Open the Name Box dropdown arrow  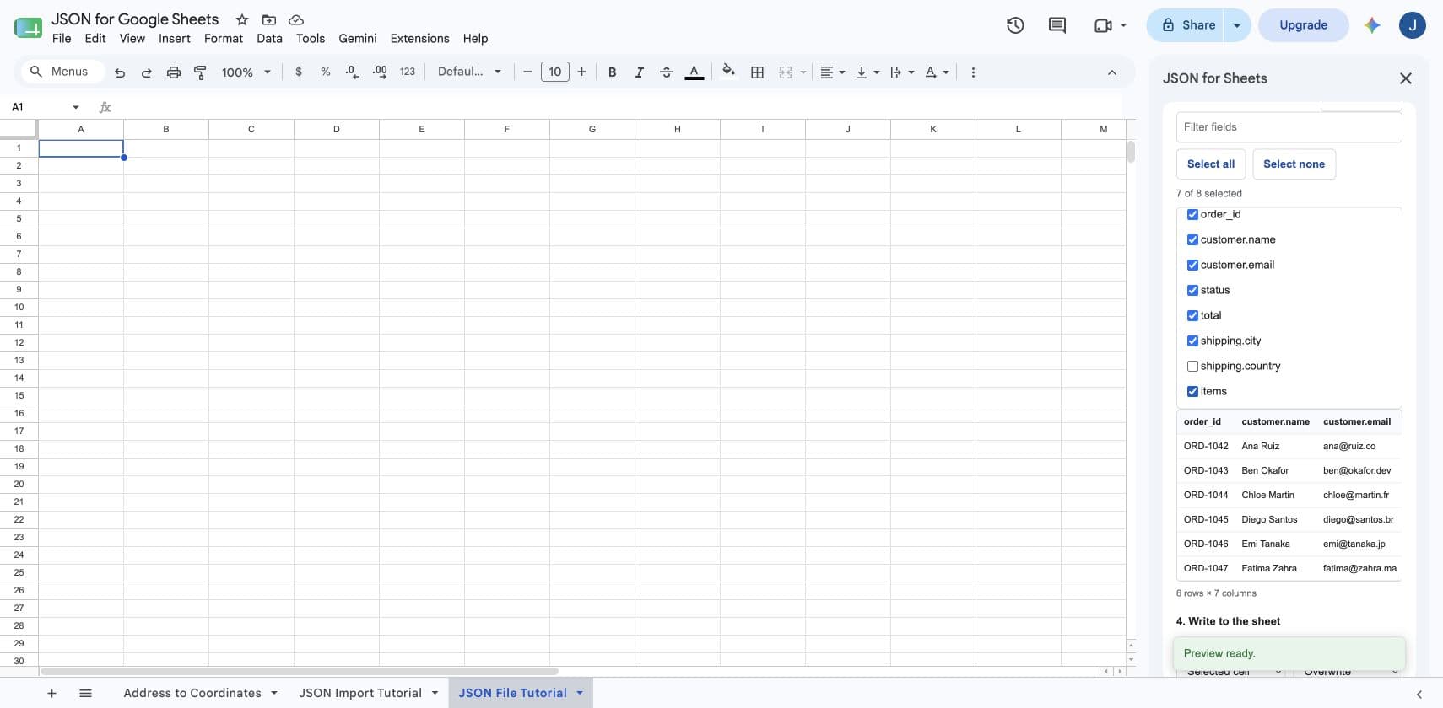coord(76,107)
